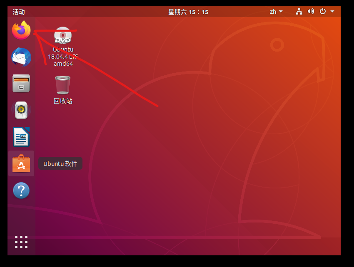Click the 回收站 label text

click(x=63, y=101)
